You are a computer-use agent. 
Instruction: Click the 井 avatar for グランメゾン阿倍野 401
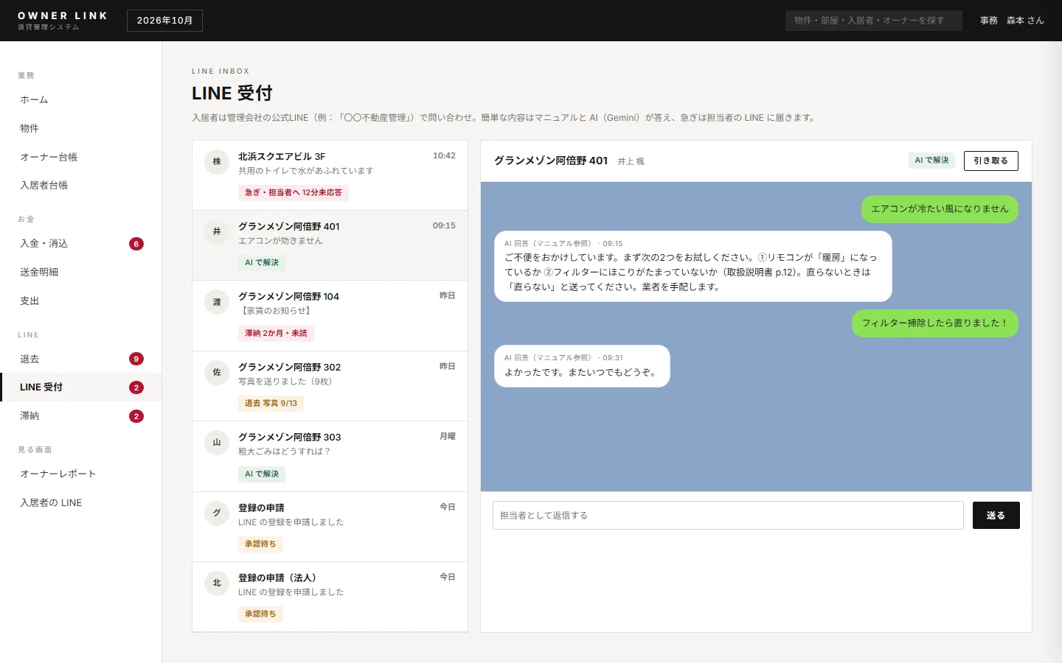(217, 231)
